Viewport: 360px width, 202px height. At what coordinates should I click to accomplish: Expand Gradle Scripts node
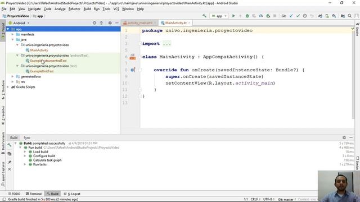(x=8, y=87)
